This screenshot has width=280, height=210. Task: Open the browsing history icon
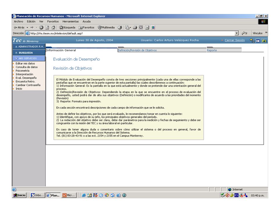click(x=120, y=27)
